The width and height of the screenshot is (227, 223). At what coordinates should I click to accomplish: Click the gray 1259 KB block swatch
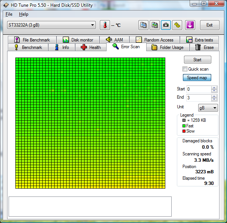[184, 120]
